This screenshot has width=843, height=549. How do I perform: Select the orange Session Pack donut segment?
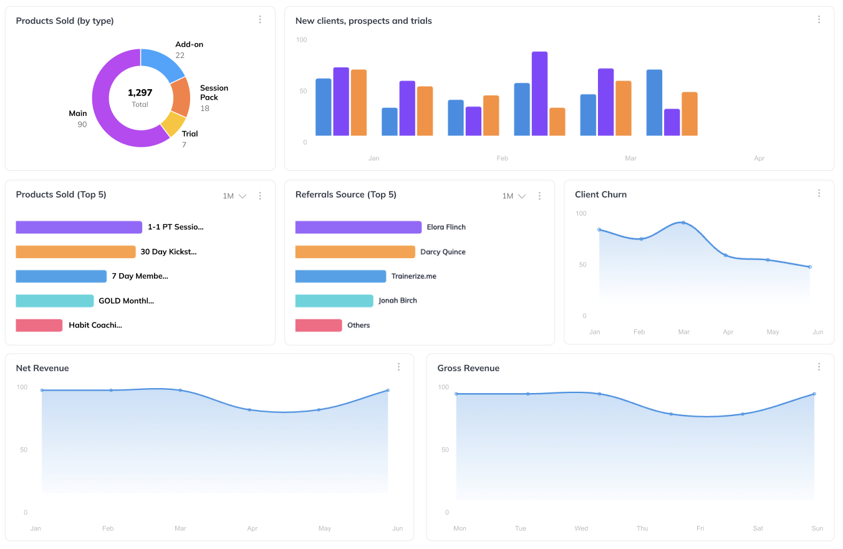[180, 97]
